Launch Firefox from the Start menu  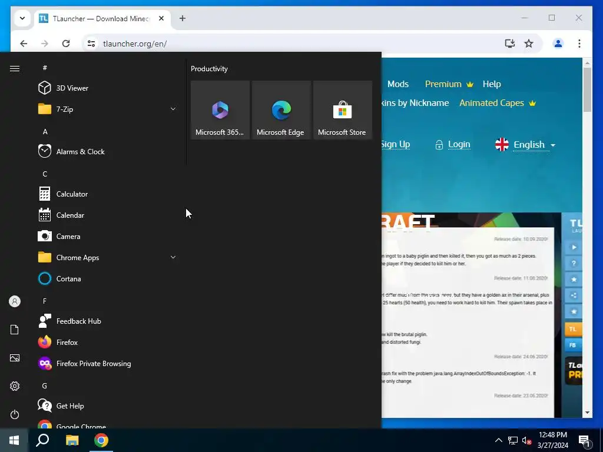point(107,342)
